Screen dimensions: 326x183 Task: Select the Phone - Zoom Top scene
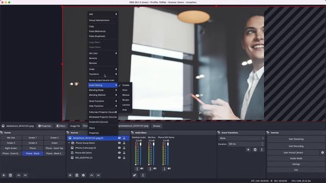click(55, 148)
